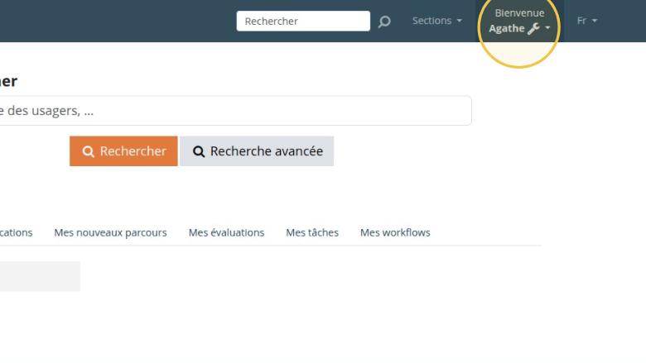The height and width of the screenshot is (363, 646).
Task: Click the caret arrow next to Sections
Action: [460, 21]
